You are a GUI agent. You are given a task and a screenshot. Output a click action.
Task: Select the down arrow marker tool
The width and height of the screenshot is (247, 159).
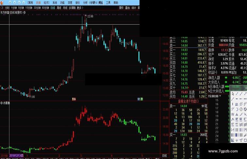pyautogui.click(x=237, y=140)
